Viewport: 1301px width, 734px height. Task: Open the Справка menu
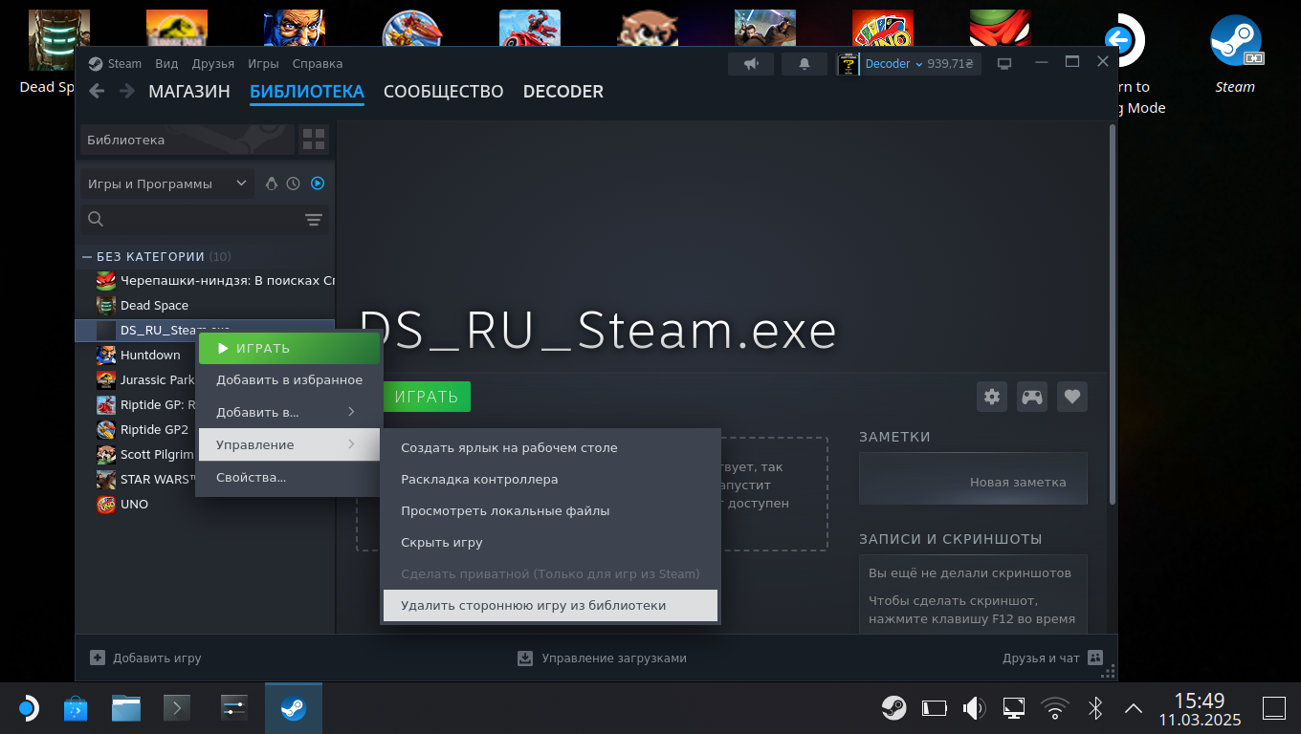pyautogui.click(x=317, y=64)
